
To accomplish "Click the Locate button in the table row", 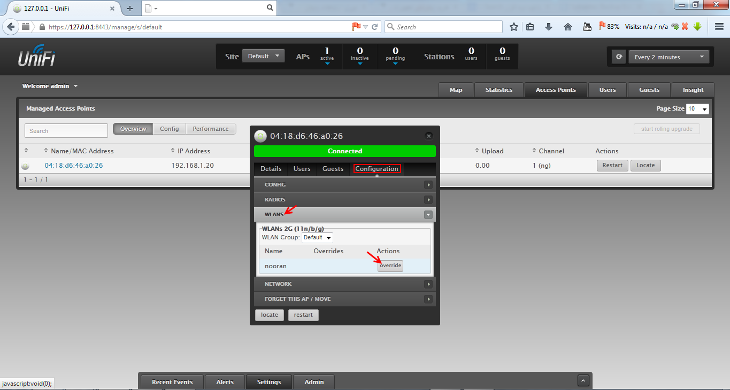I will tap(646, 166).
